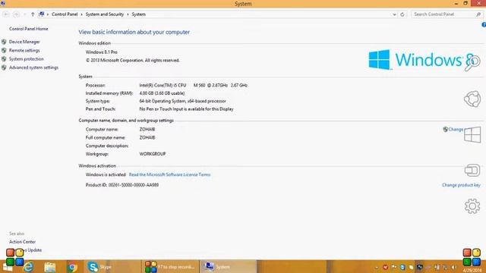Image resolution: width=486 pixels, height=273 pixels.
Task: Switch to Skype in the taskbar
Action: coord(112,267)
